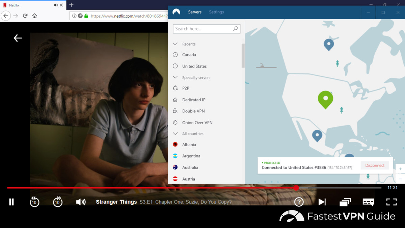This screenshot has height=228, width=405.
Task: Mute audio on the Netflix tab
Action: (x=56, y=5)
